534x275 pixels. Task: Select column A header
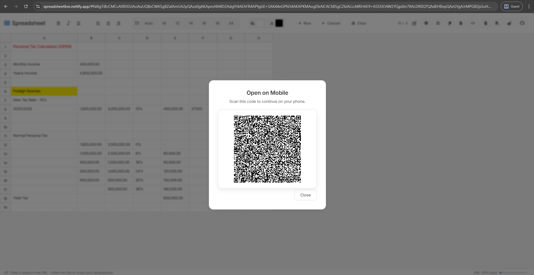(x=44, y=38)
